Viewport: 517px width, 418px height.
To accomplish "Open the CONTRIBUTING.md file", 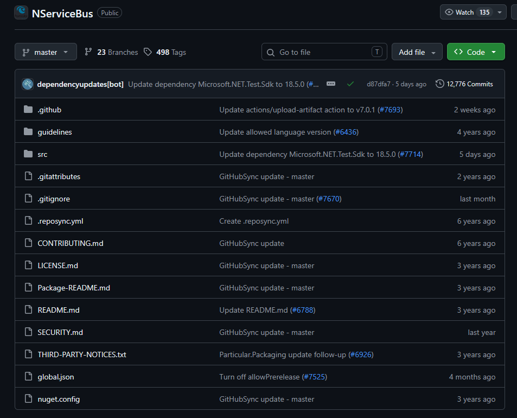I will click(71, 243).
